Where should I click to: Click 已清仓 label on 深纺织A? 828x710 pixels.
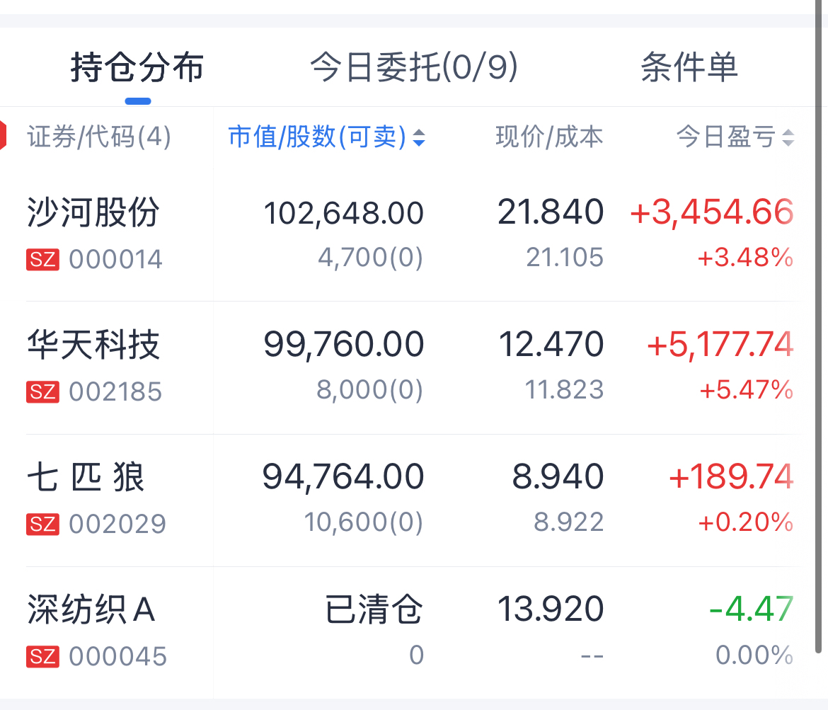click(x=374, y=609)
